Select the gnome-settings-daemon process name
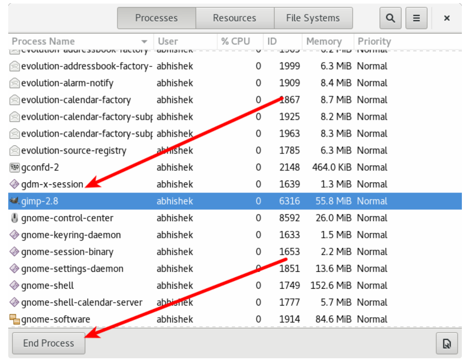This screenshot has width=476, height=361. click(x=72, y=269)
